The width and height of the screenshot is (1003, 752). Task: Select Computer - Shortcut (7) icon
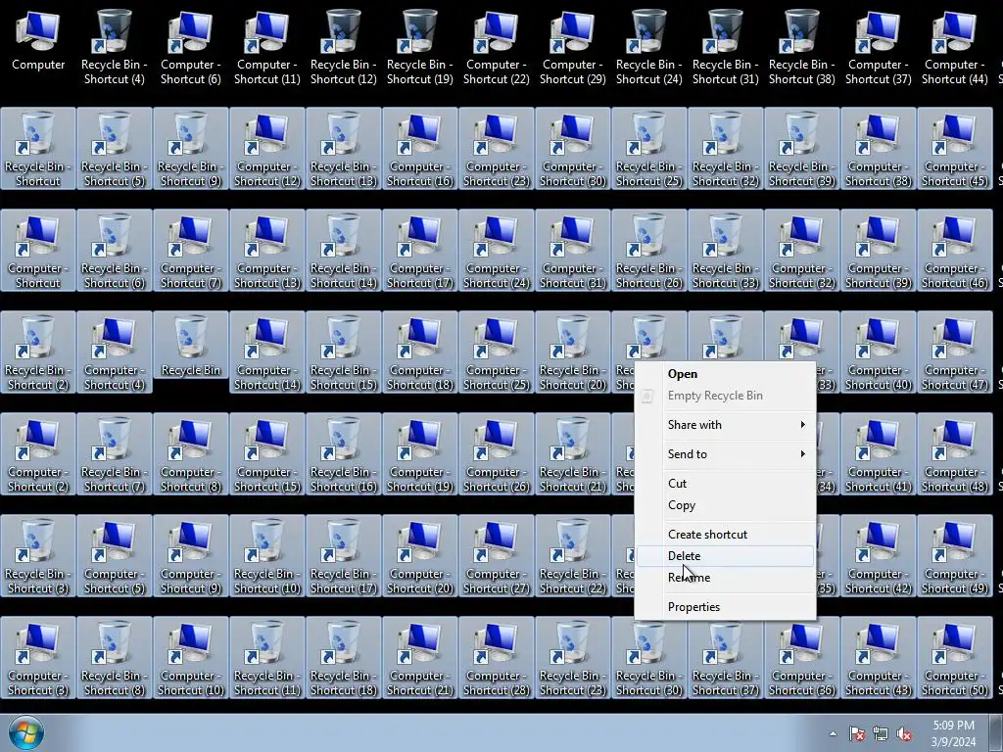[x=191, y=250]
